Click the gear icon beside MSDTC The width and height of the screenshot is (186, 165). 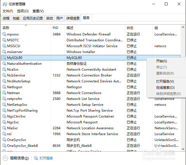pos(4,40)
